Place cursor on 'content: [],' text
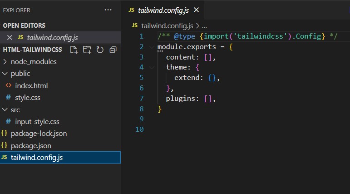This screenshot has width=350, height=194. click(x=191, y=57)
